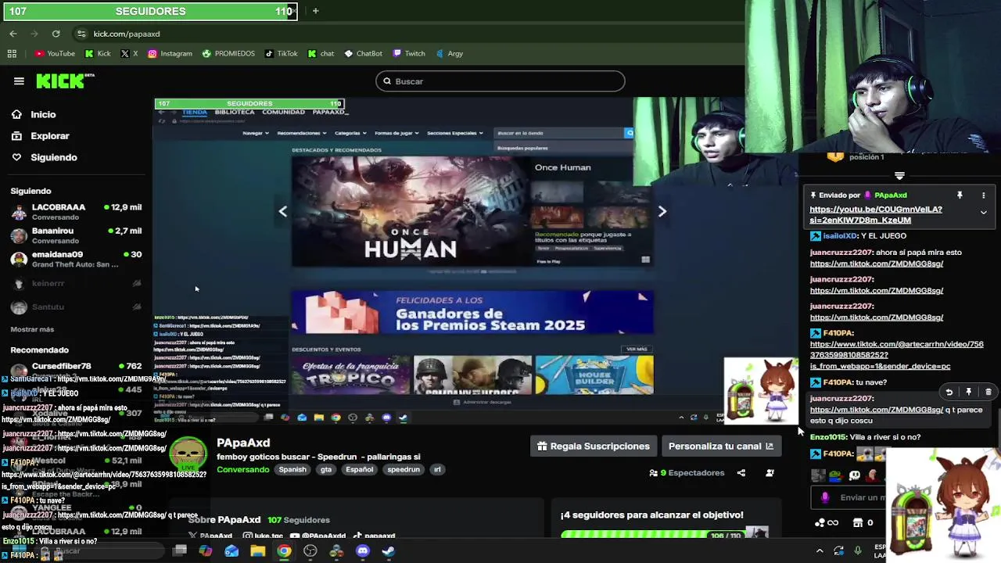
Task: Open pinned message three-dot options
Action: click(984, 195)
